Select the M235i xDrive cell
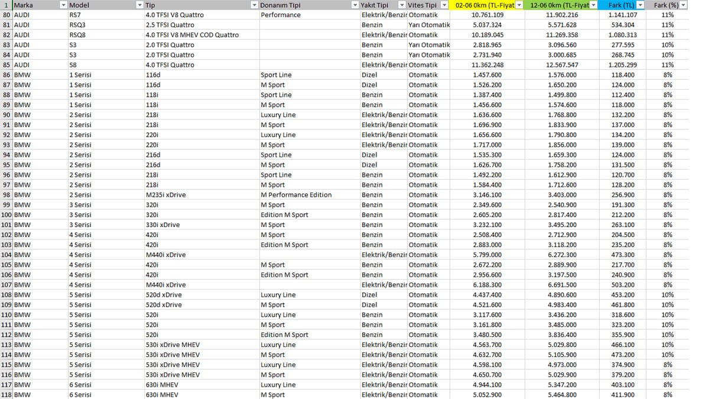The height and width of the screenshot is (399, 709). 201,195
